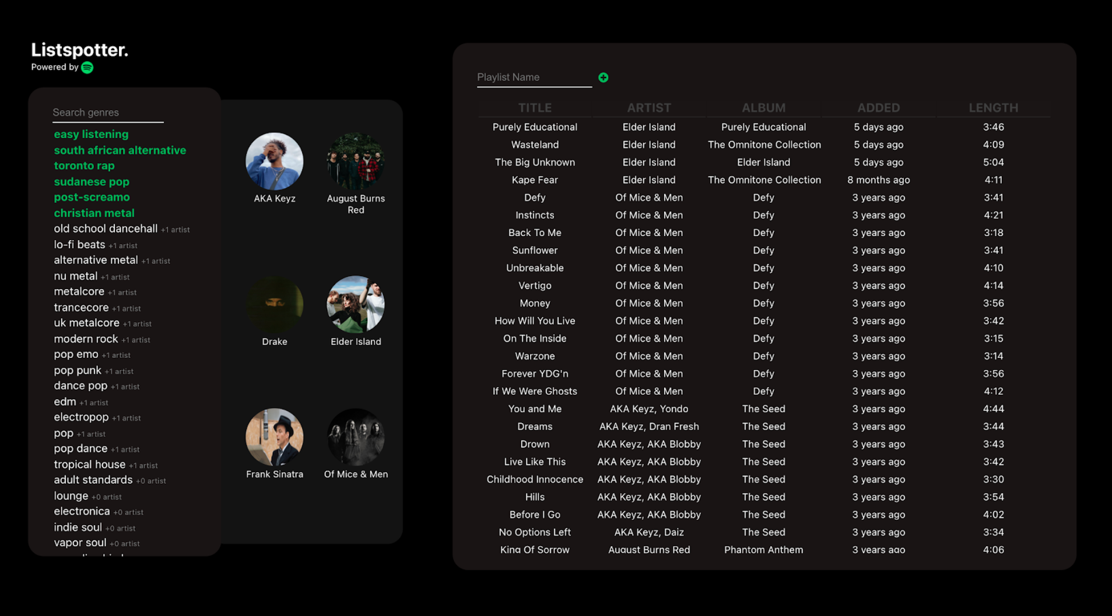
Task: Add the tropical house genre
Action: click(89, 464)
